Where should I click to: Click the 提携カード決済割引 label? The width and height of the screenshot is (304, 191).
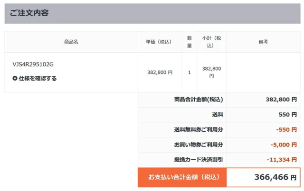[199, 160]
